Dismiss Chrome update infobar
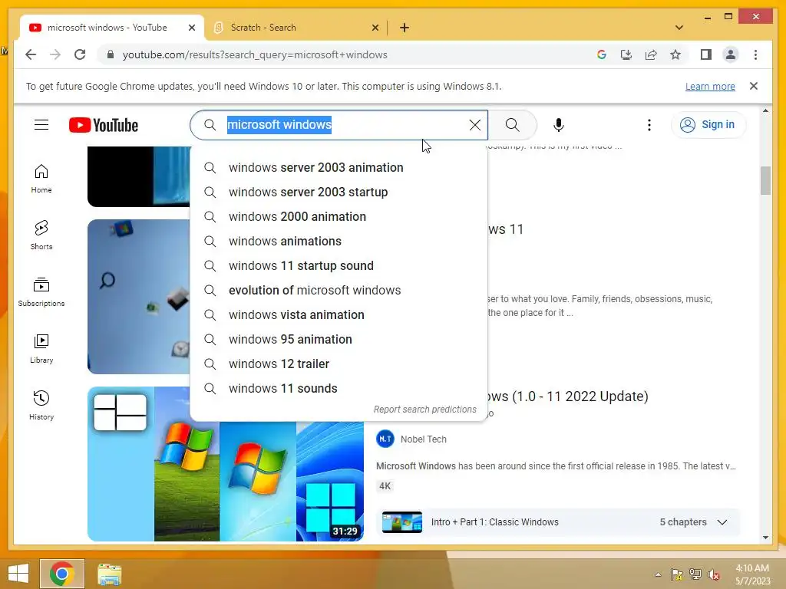 754,86
